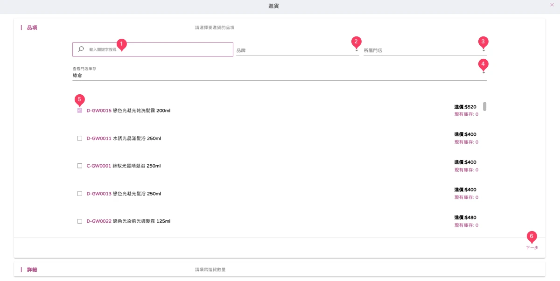Check the D-GW0011 水誘光晶漾髮浴 checkbox
Viewport: 560px width, 281px height.
tap(80, 138)
